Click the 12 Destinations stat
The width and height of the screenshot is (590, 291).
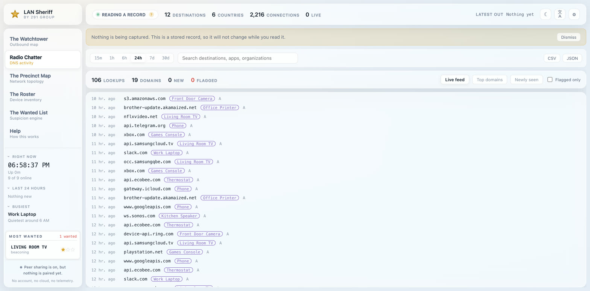185,15
